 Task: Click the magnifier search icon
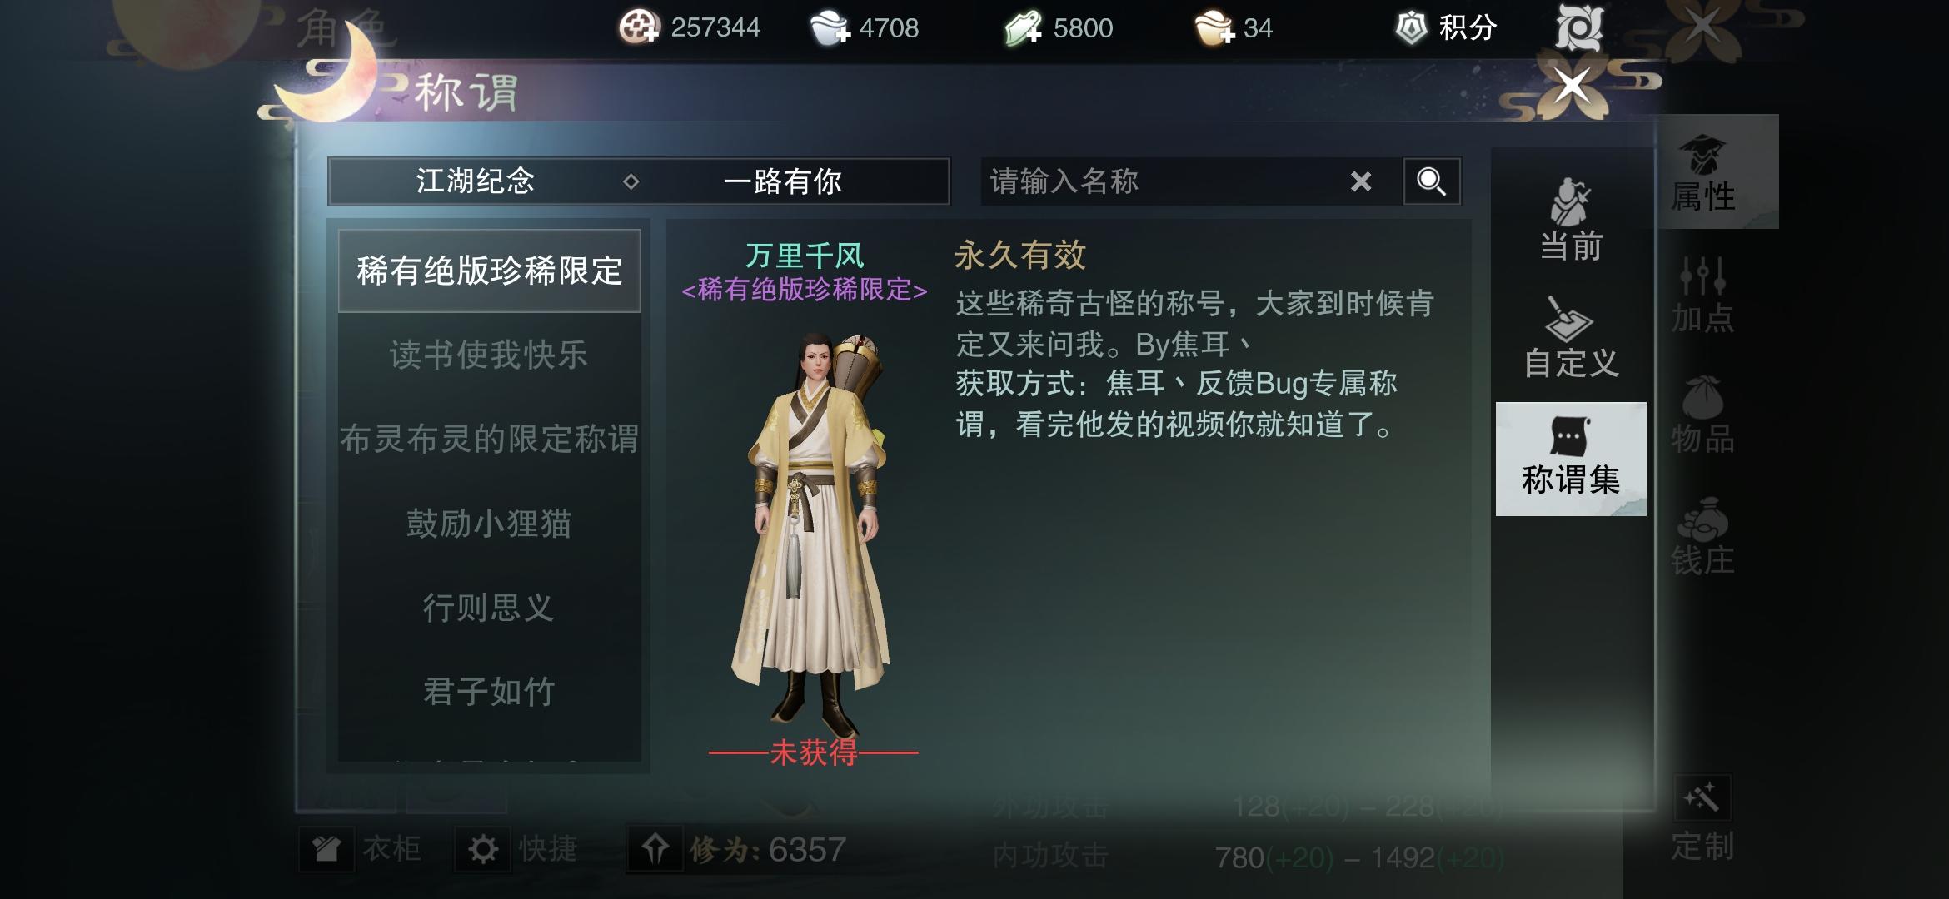tap(1431, 181)
